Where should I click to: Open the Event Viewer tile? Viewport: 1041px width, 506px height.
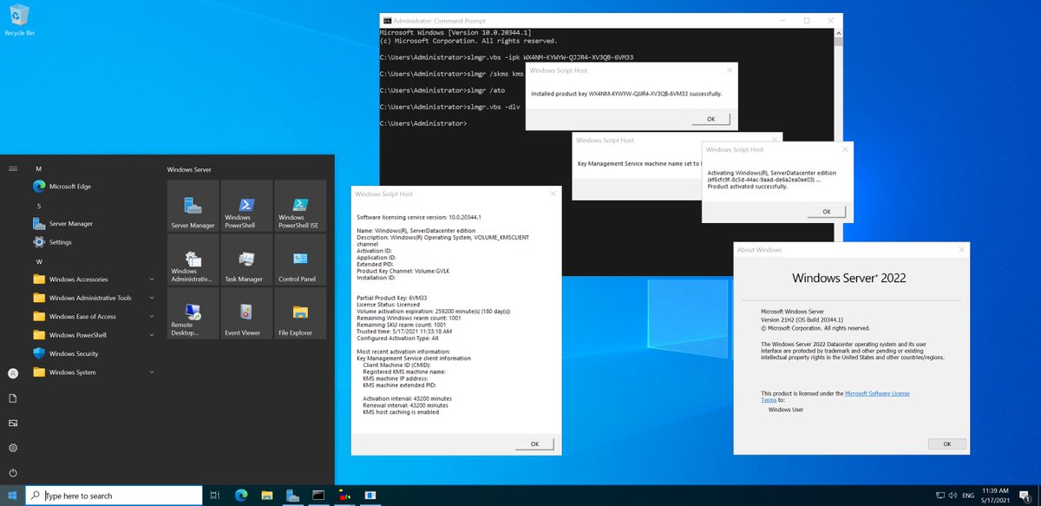click(246, 314)
